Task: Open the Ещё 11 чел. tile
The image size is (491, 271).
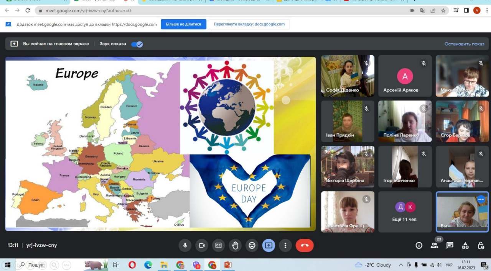Action: click(405, 212)
